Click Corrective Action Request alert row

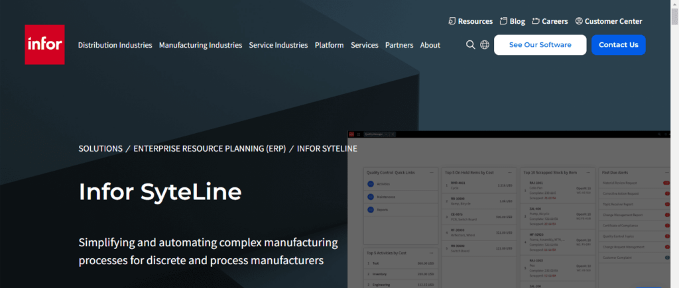pyautogui.click(x=636, y=193)
